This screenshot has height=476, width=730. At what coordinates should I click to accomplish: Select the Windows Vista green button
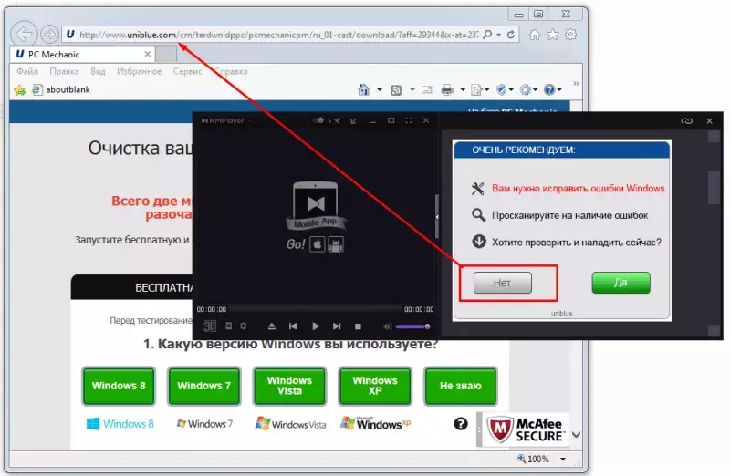pos(289,386)
